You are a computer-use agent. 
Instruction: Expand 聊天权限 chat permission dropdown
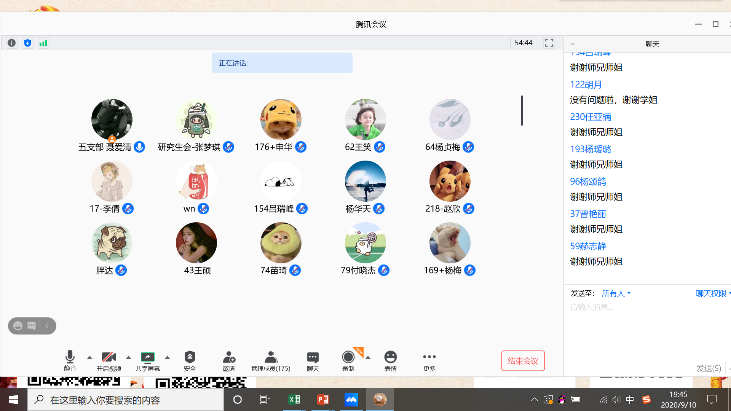(x=712, y=293)
